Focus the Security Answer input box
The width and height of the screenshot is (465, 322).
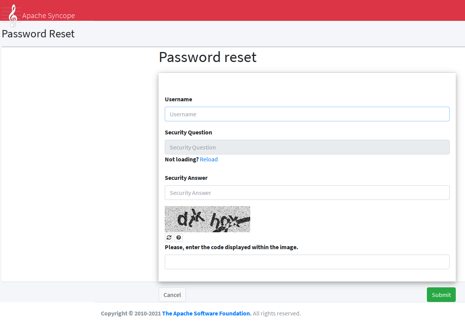[x=307, y=193]
